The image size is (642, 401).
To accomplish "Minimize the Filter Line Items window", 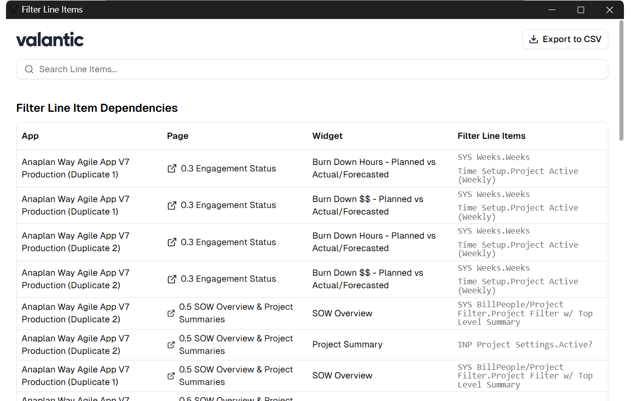I will point(552,10).
